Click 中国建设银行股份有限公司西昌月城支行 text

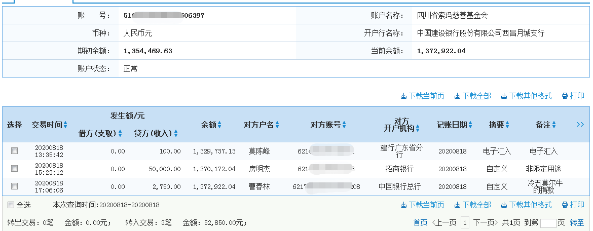pos(480,33)
